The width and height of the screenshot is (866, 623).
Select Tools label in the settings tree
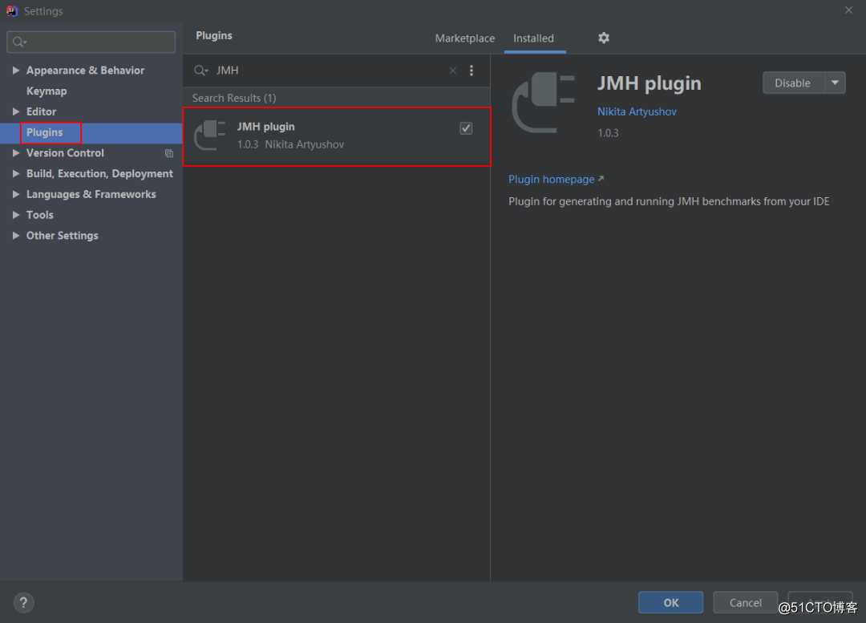40,215
